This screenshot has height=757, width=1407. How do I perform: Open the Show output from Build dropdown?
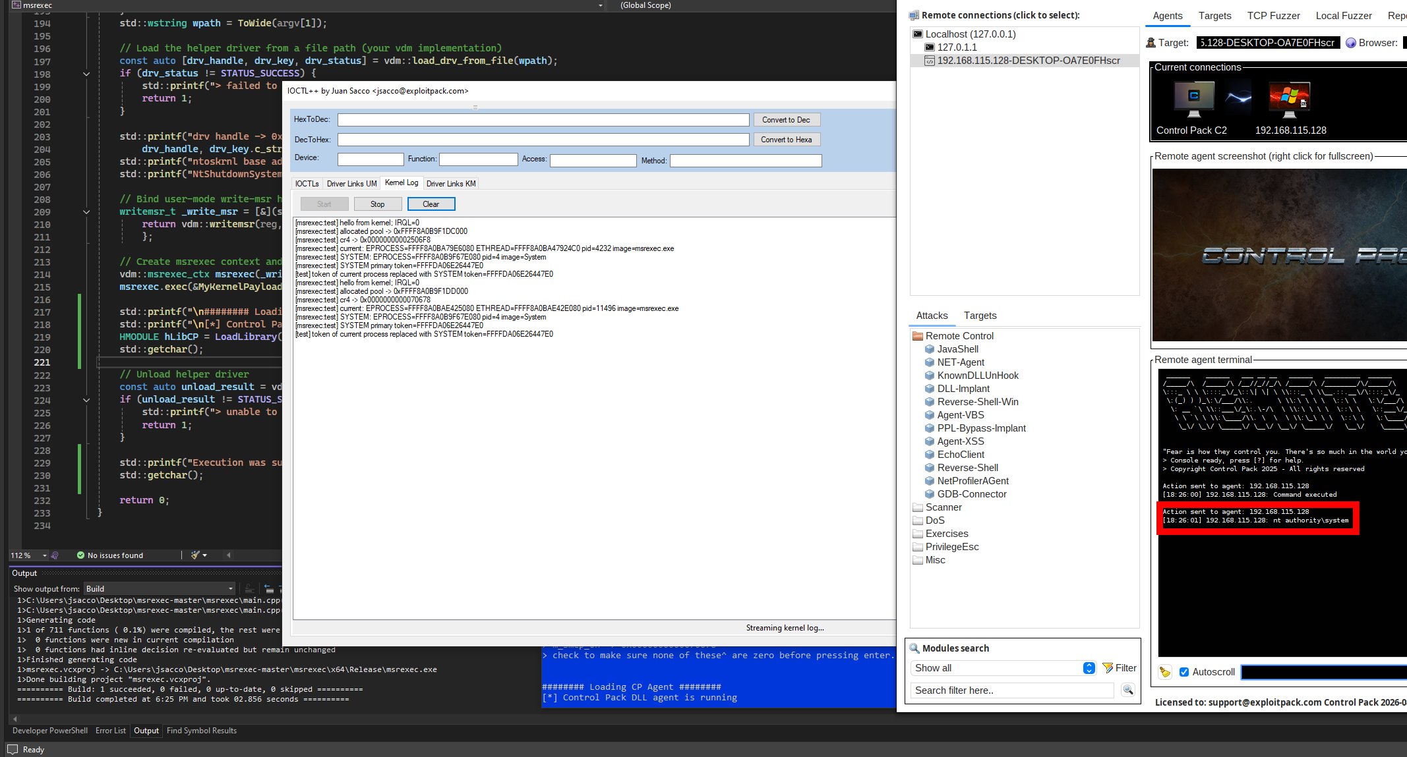pos(229,588)
